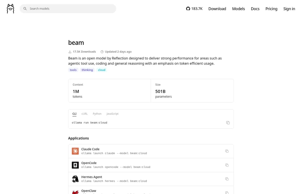Click the cloud tag

[x=102, y=70]
